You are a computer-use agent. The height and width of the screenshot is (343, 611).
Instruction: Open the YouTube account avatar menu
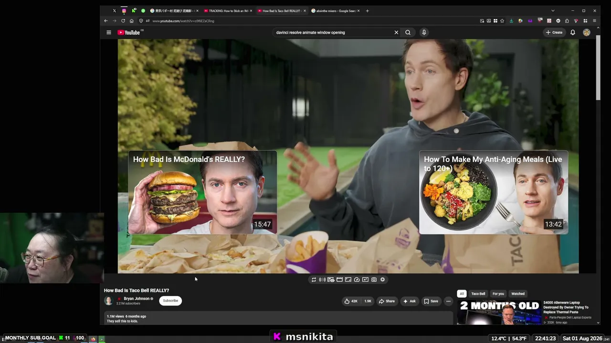click(587, 32)
